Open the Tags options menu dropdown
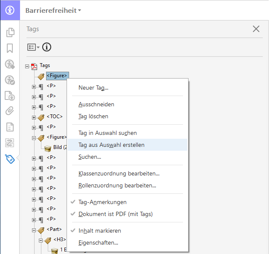Viewport: 270px width, 254px height. 33,47
